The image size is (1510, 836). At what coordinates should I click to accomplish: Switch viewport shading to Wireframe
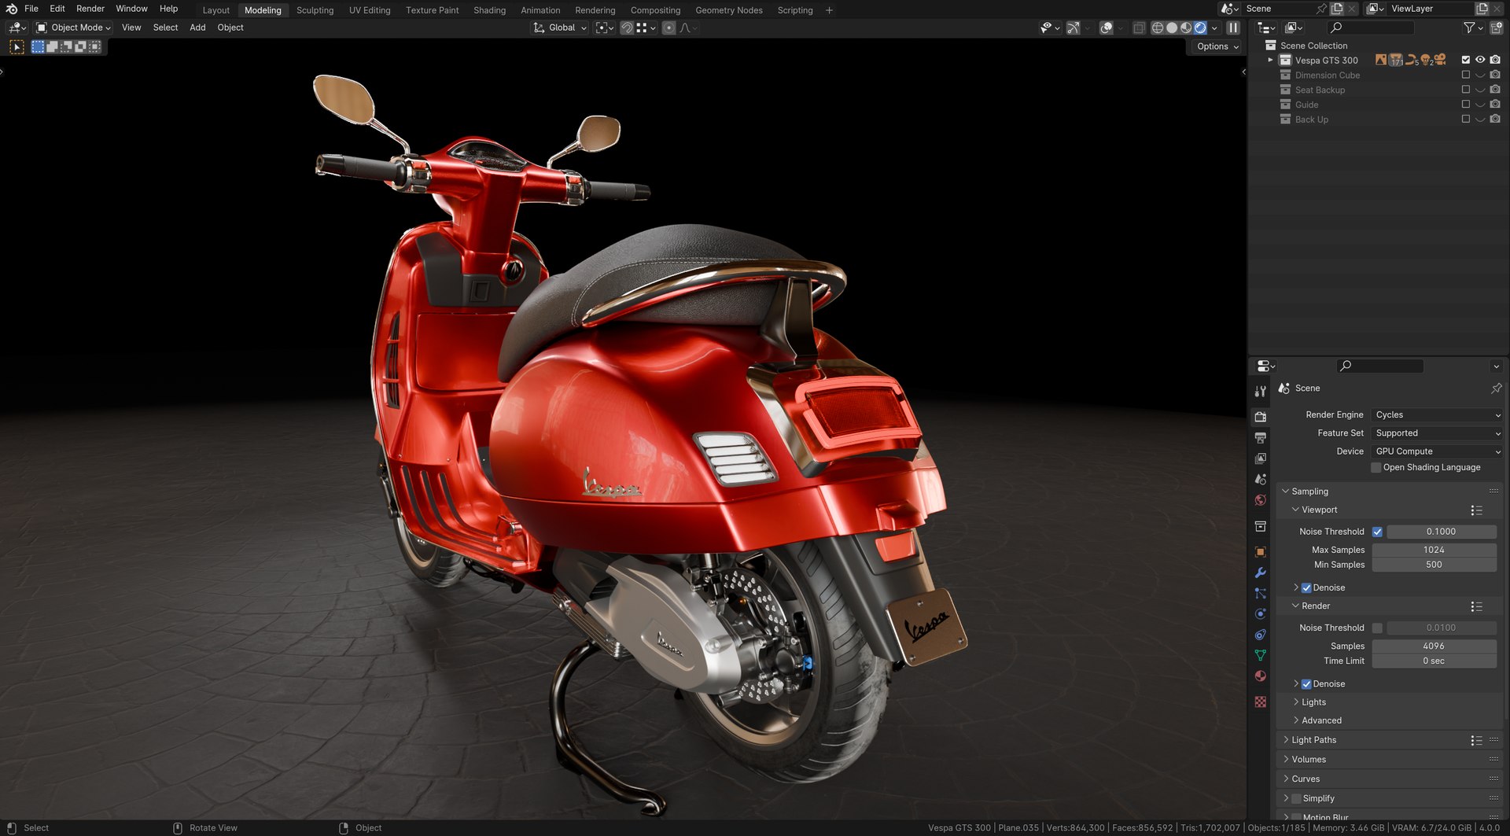tap(1158, 28)
